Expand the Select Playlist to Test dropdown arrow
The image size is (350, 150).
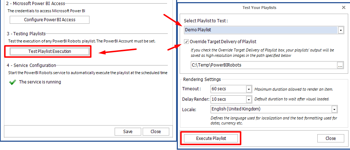[x=340, y=30]
